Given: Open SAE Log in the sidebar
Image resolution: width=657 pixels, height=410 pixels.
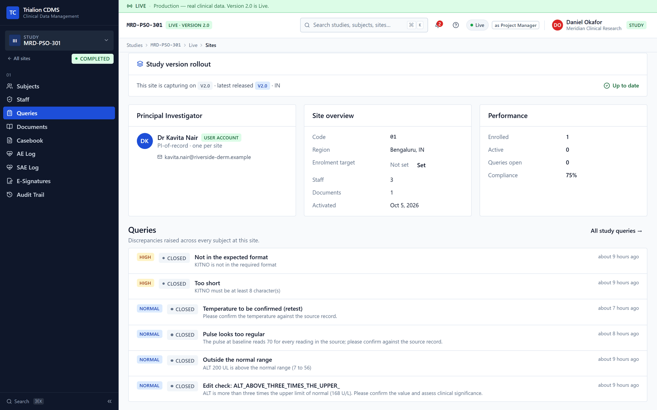Looking at the screenshot, I should point(59,167).
